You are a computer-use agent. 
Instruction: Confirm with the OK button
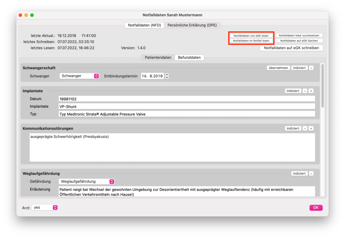pyautogui.click(x=316, y=208)
